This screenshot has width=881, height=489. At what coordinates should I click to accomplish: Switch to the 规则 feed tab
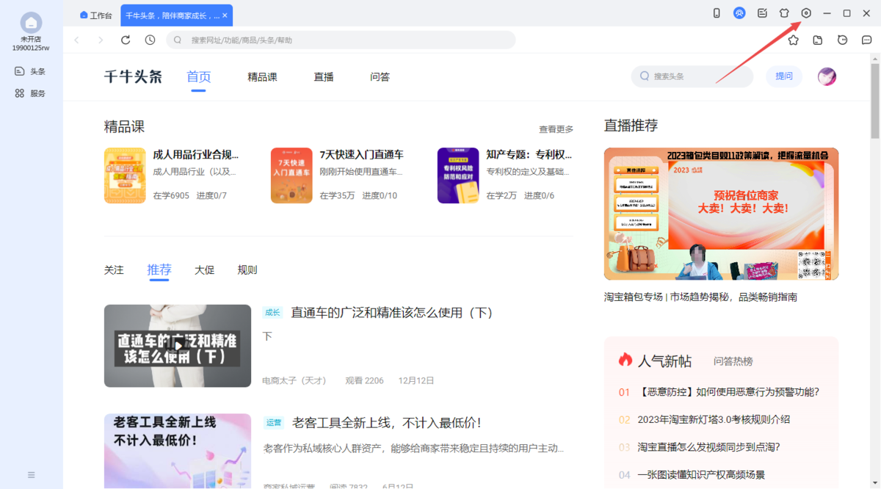click(x=247, y=270)
